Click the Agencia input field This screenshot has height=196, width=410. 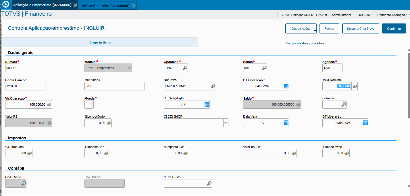332,68
